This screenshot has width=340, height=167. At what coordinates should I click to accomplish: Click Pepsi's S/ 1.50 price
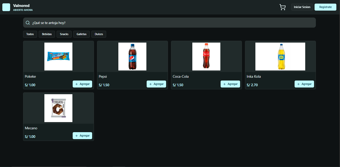(104, 85)
